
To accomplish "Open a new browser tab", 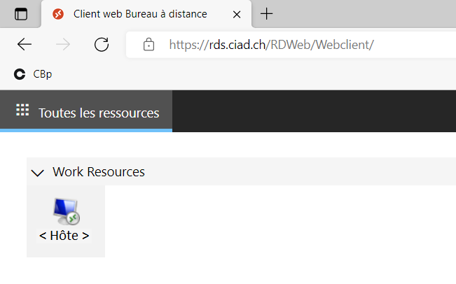I will [x=266, y=14].
